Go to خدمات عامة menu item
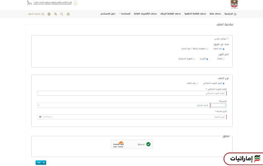The image size is (263, 166). [x=215, y=14]
